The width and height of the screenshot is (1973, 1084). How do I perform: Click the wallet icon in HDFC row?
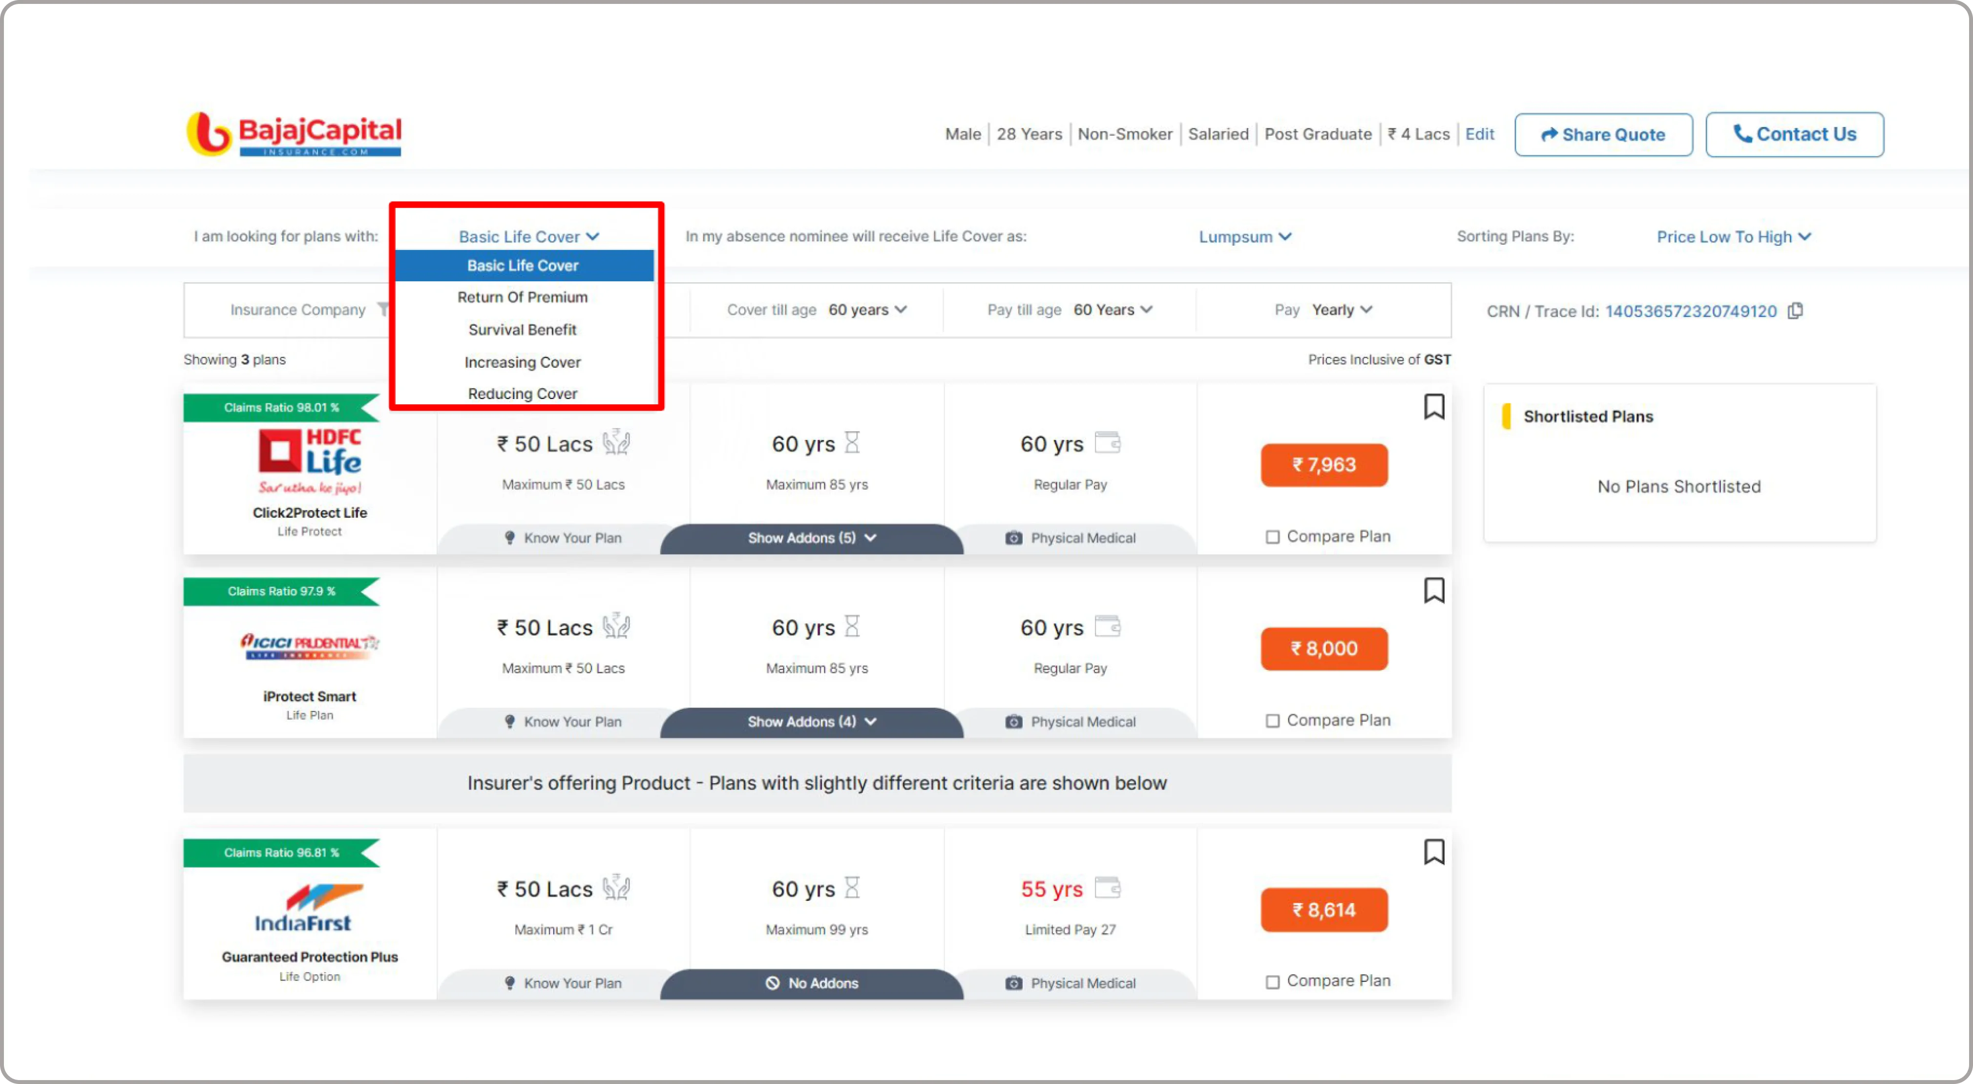pyautogui.click(x=1108, y=442)
